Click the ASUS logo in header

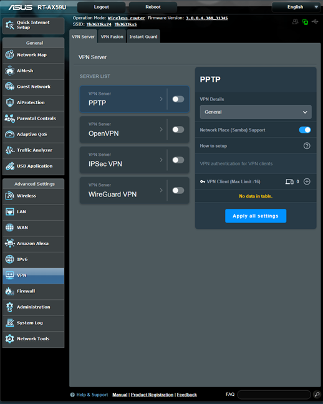tap(21, 7)
